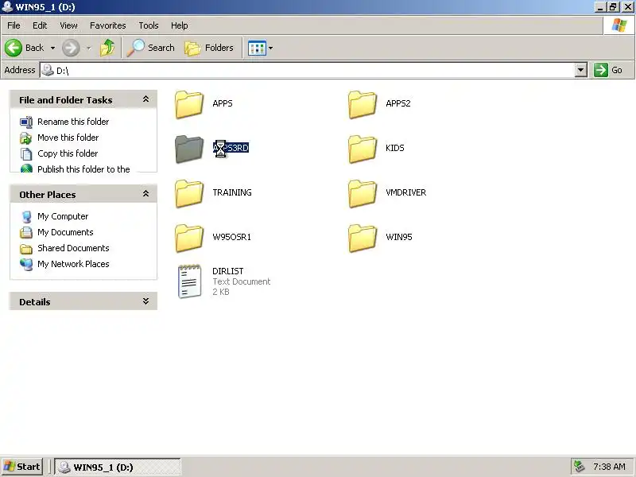The height and width of the screenshot is (477, 636).
Task: Expand the Details panel
Action: click(145, 301)
